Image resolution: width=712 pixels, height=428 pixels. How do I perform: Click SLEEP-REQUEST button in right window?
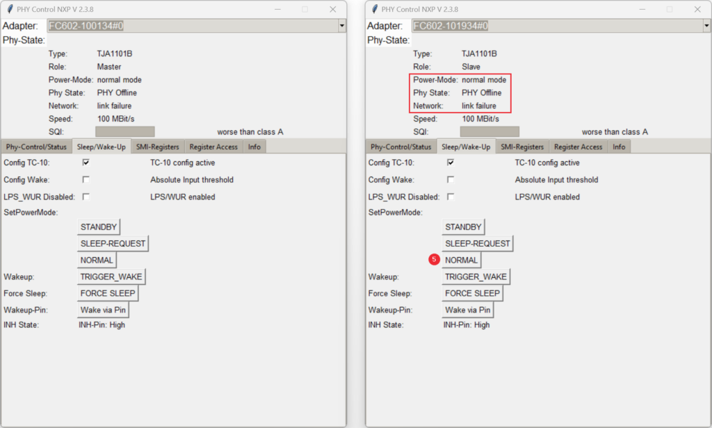pyautogui.click(x=477, y=243)
